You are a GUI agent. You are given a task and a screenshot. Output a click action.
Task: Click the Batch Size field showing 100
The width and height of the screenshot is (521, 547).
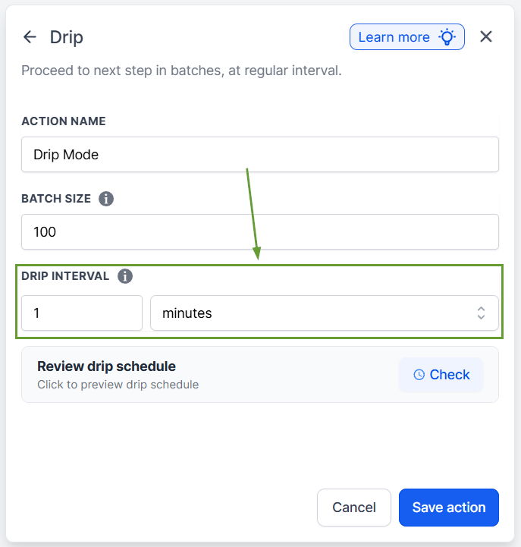pos(259,232)
